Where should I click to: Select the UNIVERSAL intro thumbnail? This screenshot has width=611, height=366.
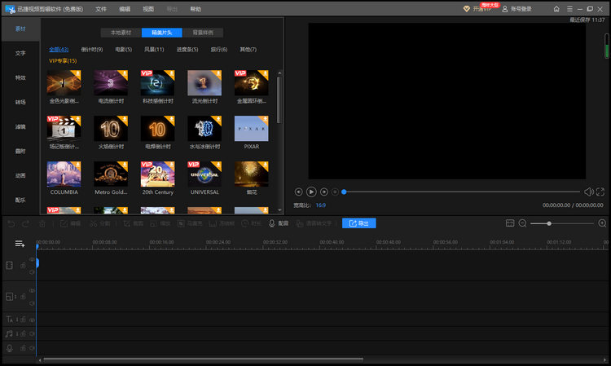204,174
